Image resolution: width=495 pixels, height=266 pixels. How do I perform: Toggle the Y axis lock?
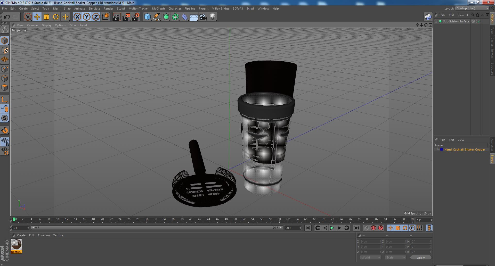[87, 17]
